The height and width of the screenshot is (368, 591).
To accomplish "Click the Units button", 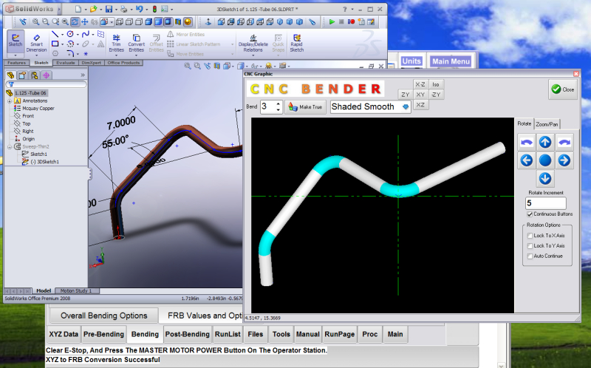I will (x=411, y=61).
